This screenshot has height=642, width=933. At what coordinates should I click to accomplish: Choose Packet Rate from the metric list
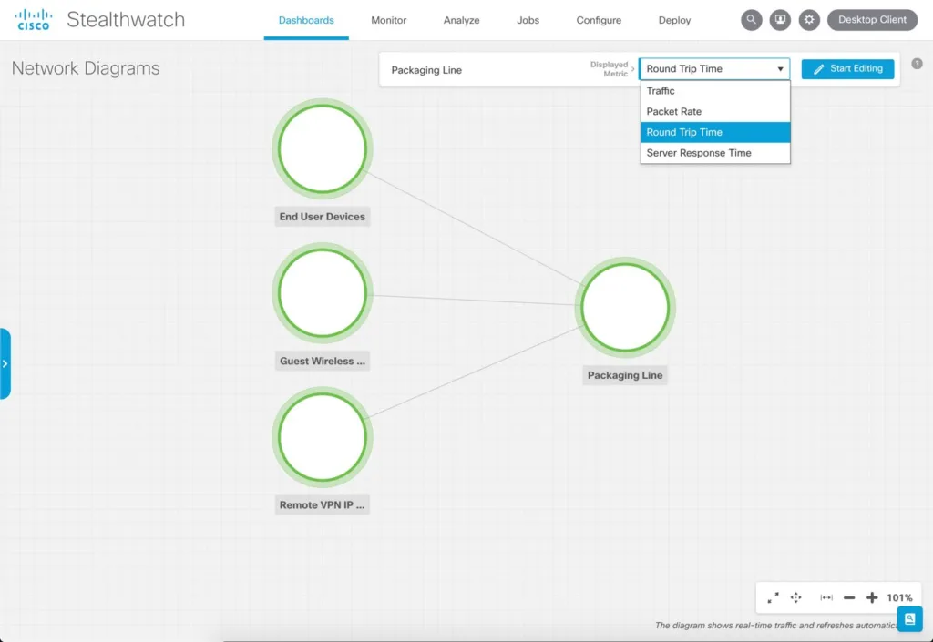(x=715, y=112)
